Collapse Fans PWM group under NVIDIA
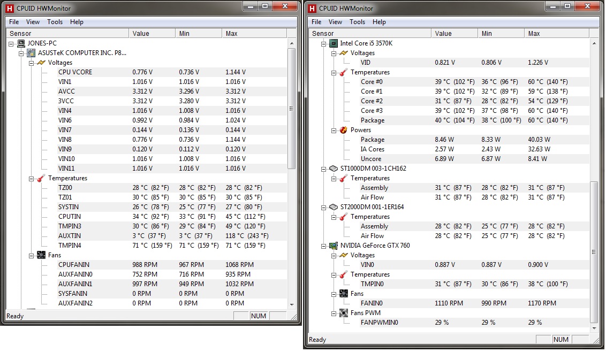The width and height of the screenshot is (606, 352). (334, 313)
